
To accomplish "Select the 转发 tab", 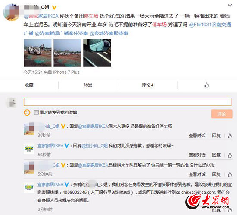I will (88, 85).
